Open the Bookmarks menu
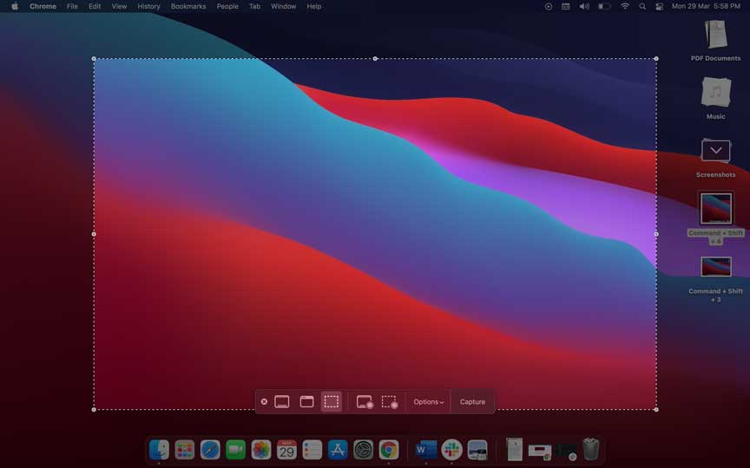The width and height of the screenshot is (750, 468). (x=188, y=6)
